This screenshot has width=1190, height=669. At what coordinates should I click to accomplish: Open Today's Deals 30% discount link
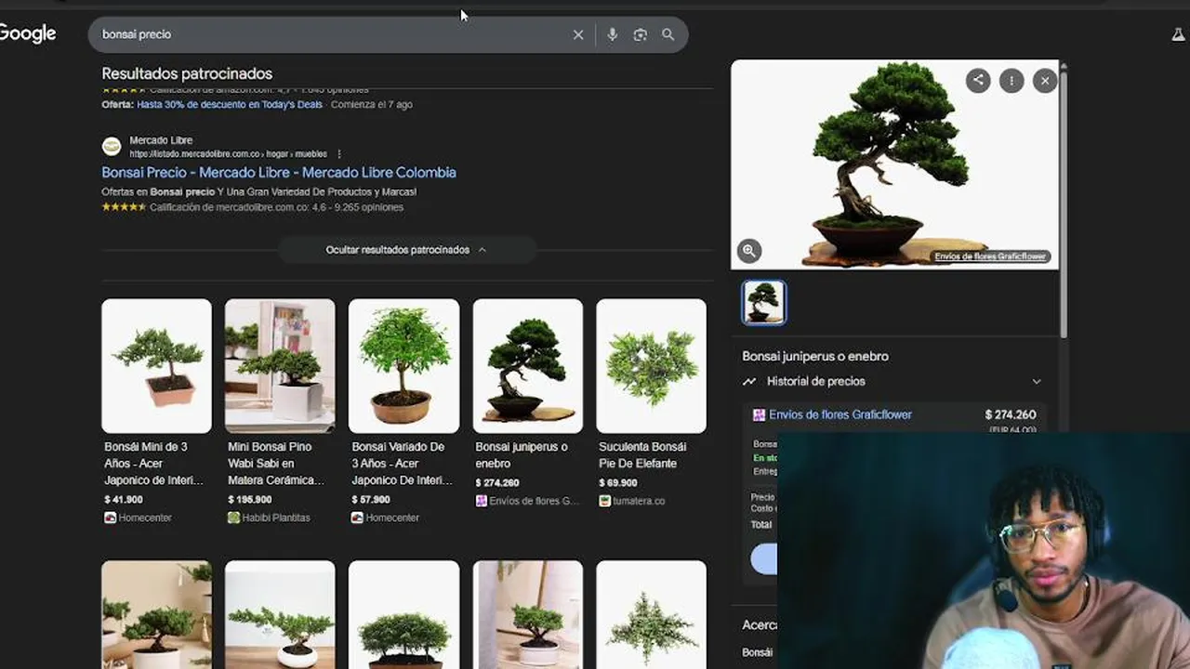tap(230, 104)
